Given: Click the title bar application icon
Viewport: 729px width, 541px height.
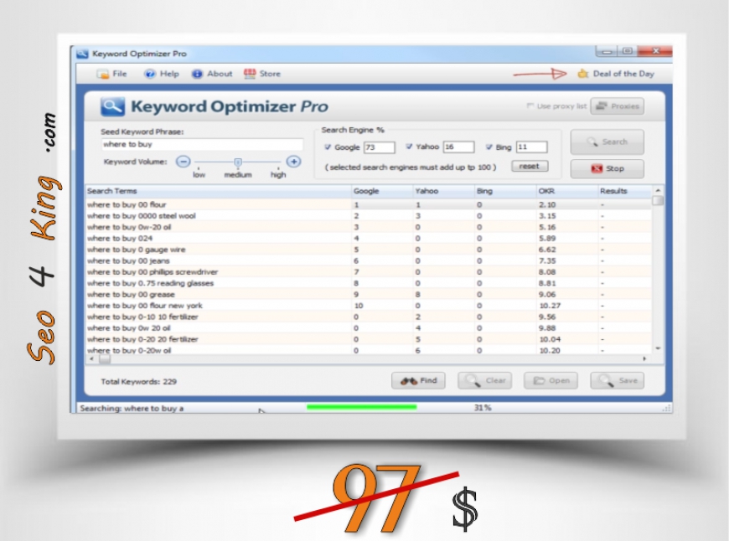Looking at the screenshot, I should pos(82,54).
